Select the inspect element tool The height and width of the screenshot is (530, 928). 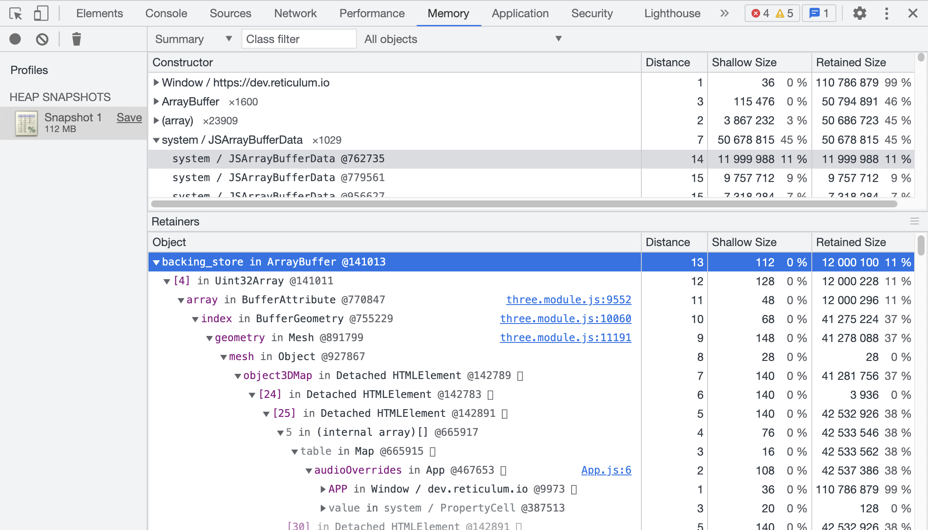click(16, 13)
